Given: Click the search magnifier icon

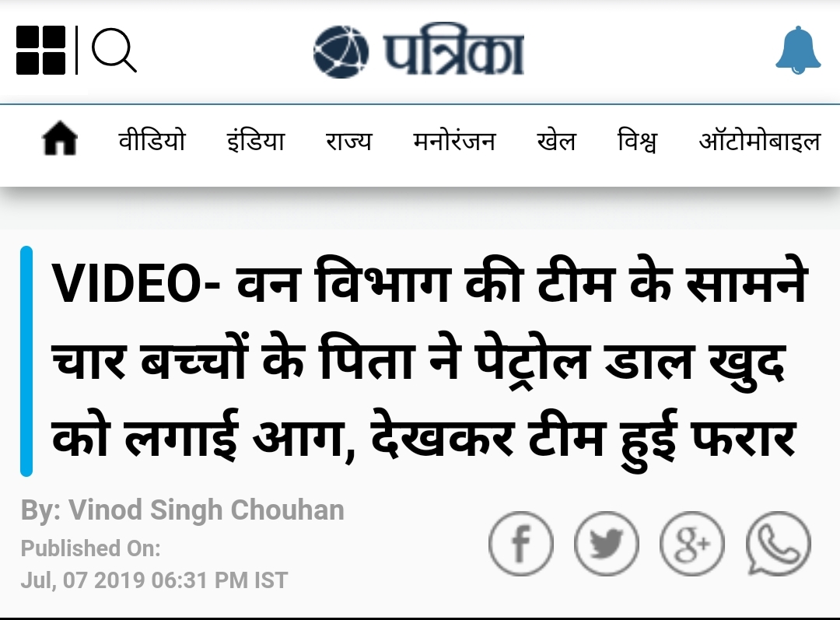Looking at the screenshot, I should click(x=114, y=51).
